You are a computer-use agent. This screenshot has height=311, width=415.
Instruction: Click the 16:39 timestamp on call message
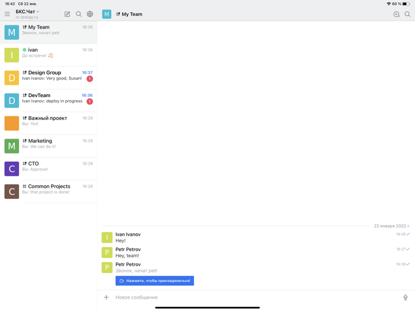pos(401,264)
